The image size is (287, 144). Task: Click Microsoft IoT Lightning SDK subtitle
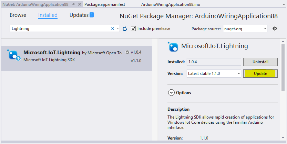tap(49, 60)
